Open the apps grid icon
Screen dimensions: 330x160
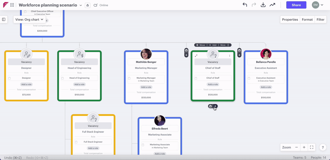pos(12,5)
